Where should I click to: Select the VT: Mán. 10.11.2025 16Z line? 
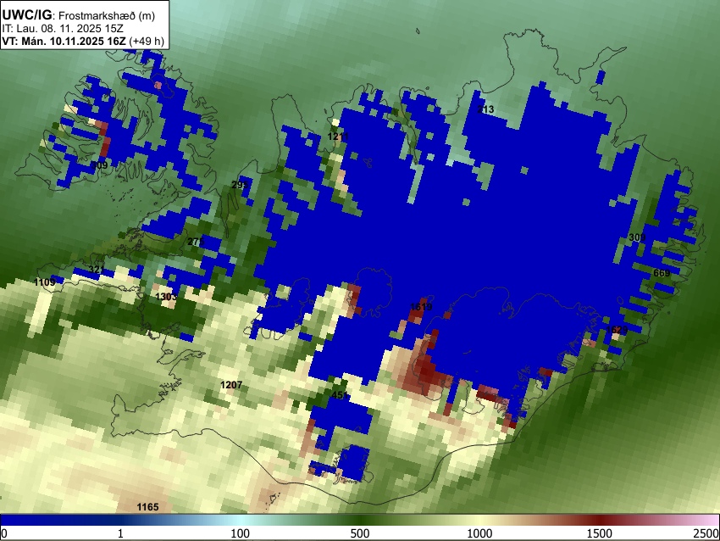[64, 41]
